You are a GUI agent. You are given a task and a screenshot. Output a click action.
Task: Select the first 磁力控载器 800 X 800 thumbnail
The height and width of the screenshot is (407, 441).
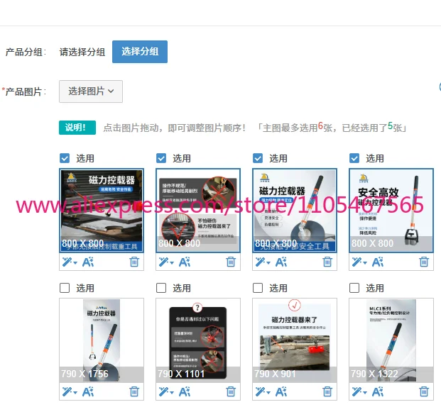pyautogui.click(x=102, y=211)
